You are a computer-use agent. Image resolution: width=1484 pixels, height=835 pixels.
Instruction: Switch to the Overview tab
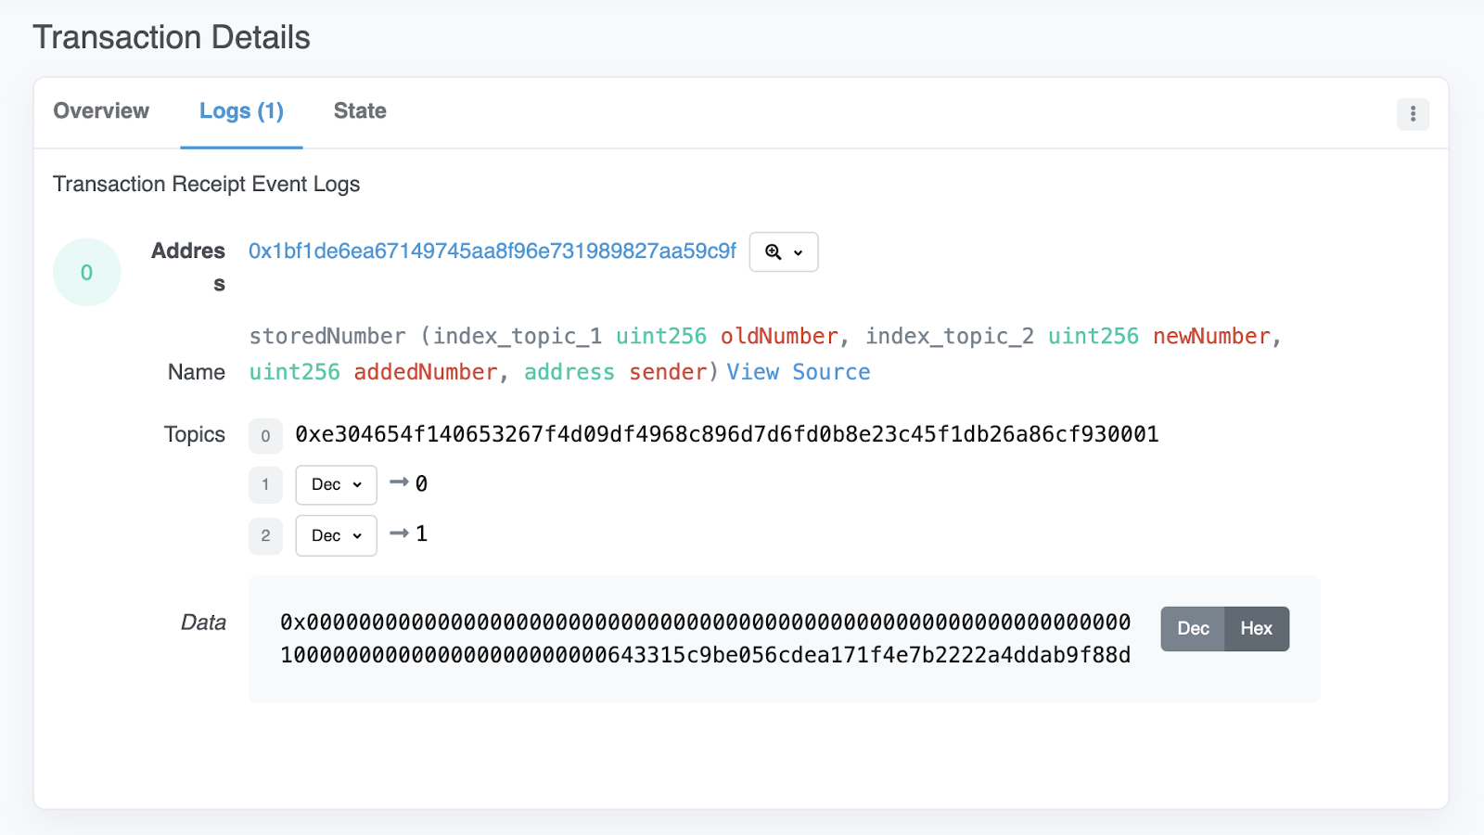point(100,111)
